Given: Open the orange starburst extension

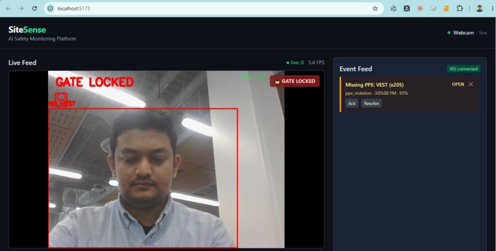Looking at the screenshot, I should click(x=420, y=9).
